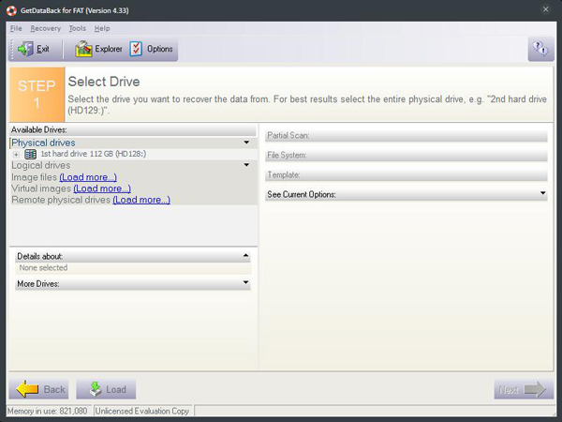The image size is (562, 422).
Task: Click the Next button label
Action: (x=509, y=390)
